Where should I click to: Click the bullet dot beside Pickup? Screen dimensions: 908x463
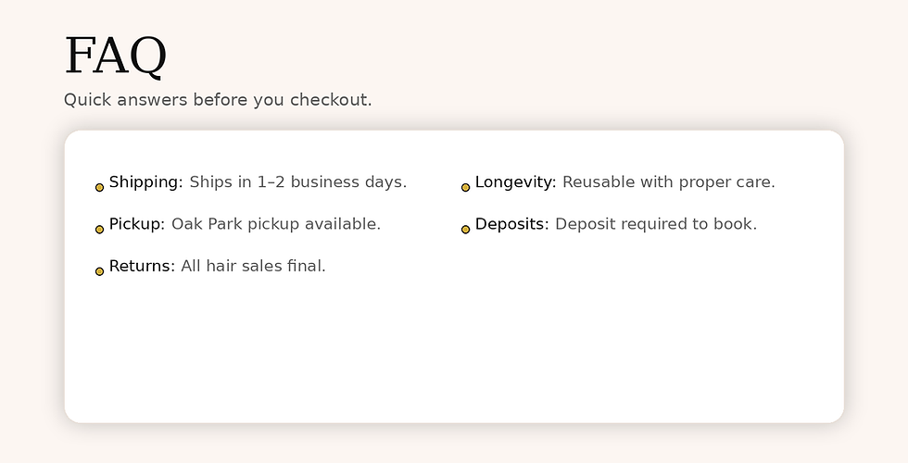(x=99, y=229)
